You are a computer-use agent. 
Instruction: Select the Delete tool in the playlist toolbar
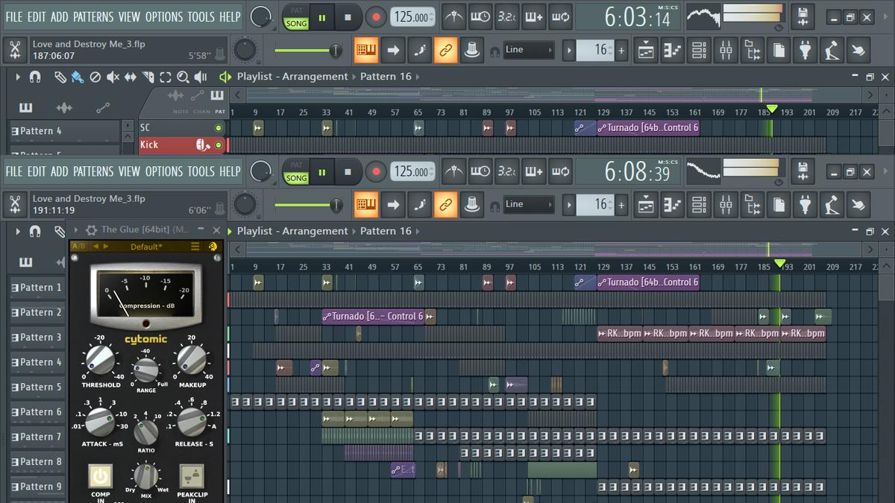coord(95,77)
